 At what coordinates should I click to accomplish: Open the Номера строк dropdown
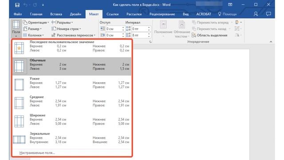(66, 29)
